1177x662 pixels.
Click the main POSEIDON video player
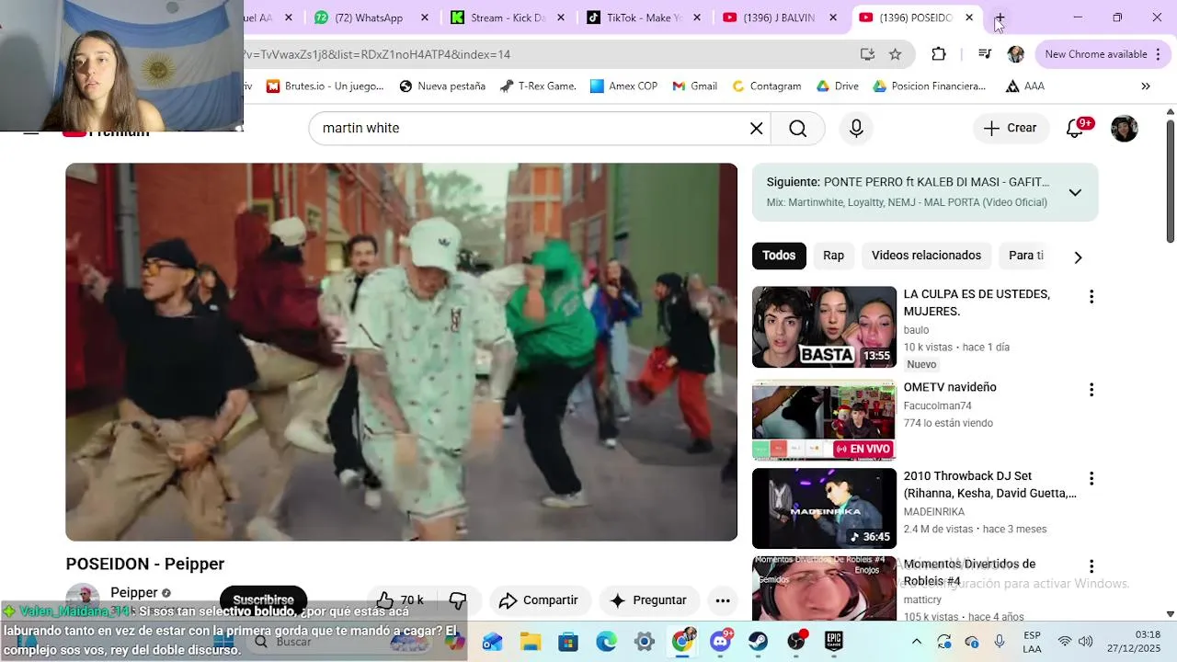click(401, 352)
